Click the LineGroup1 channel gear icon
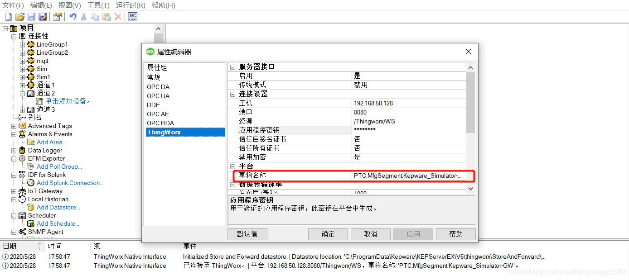This screenshot has height=280, width=629. coord(31,44)
